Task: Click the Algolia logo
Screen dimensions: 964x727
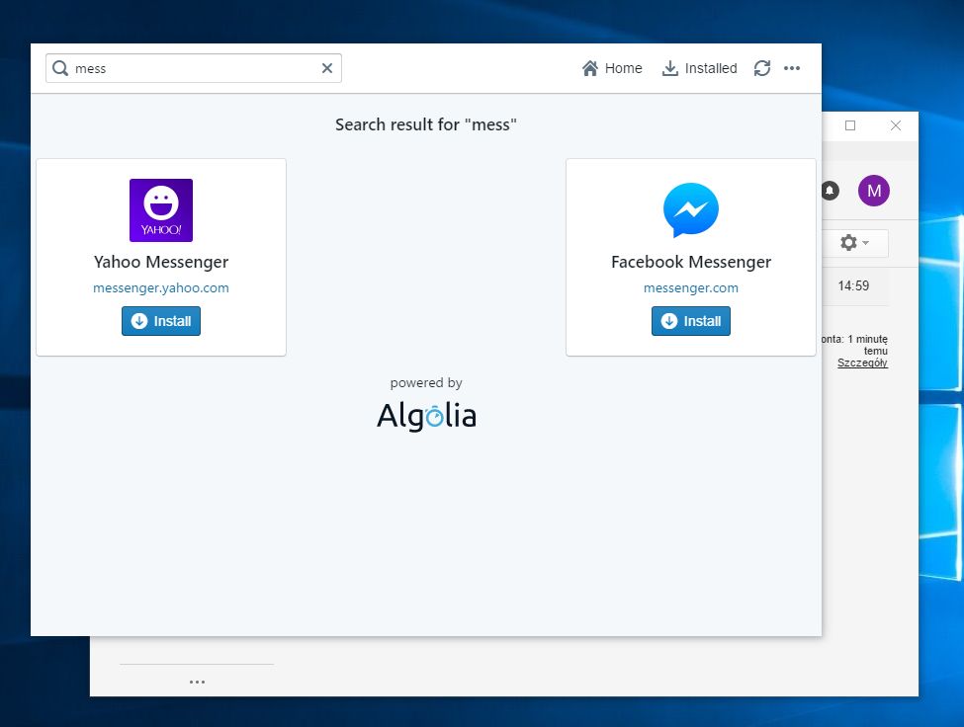Action: click(426, 416)
